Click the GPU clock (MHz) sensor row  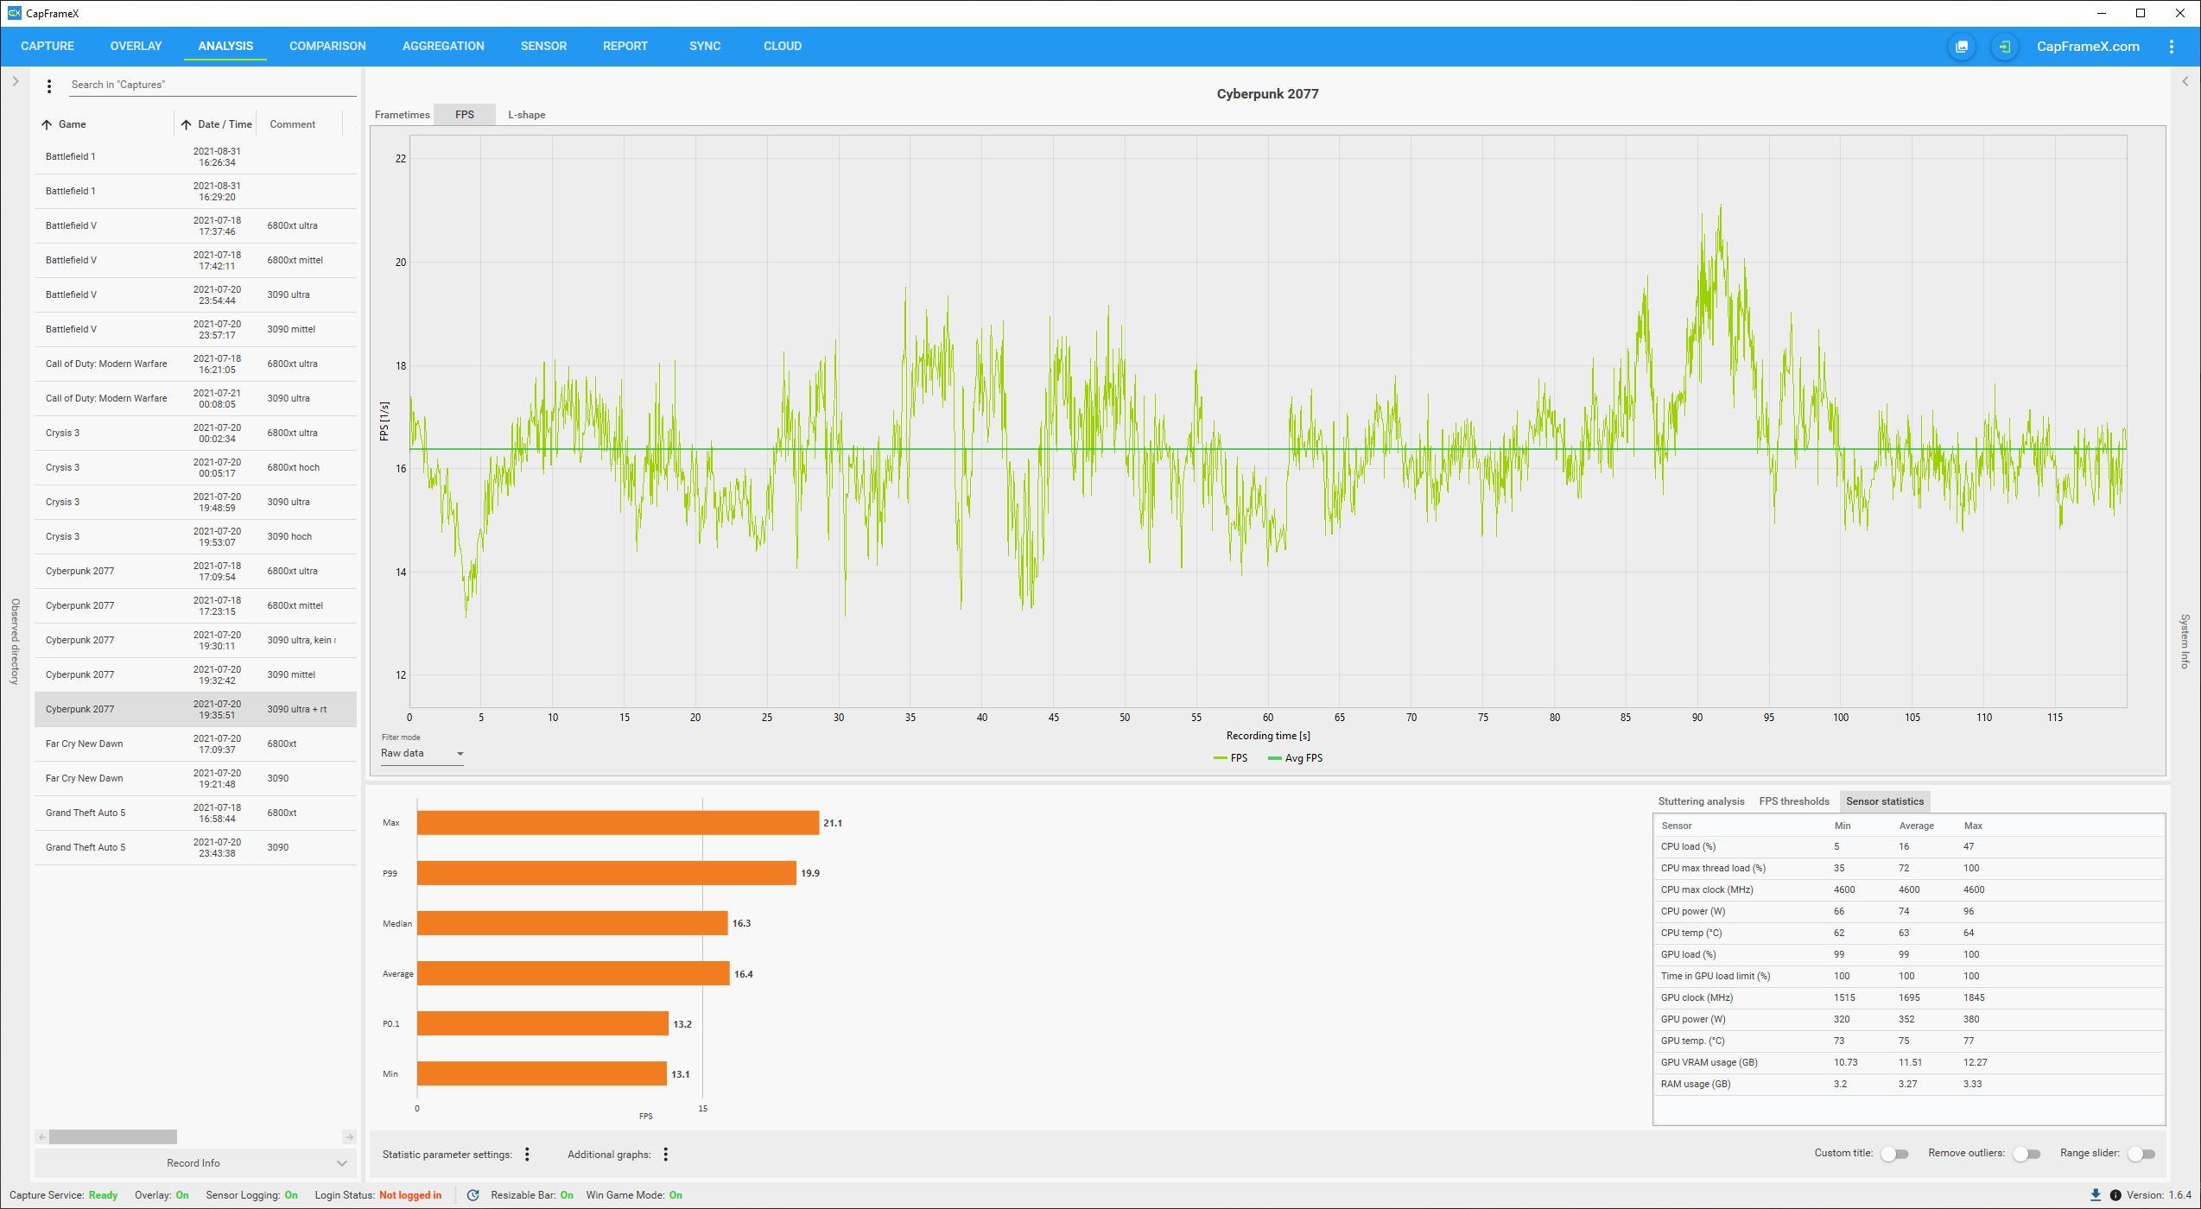coord(1909,998)
